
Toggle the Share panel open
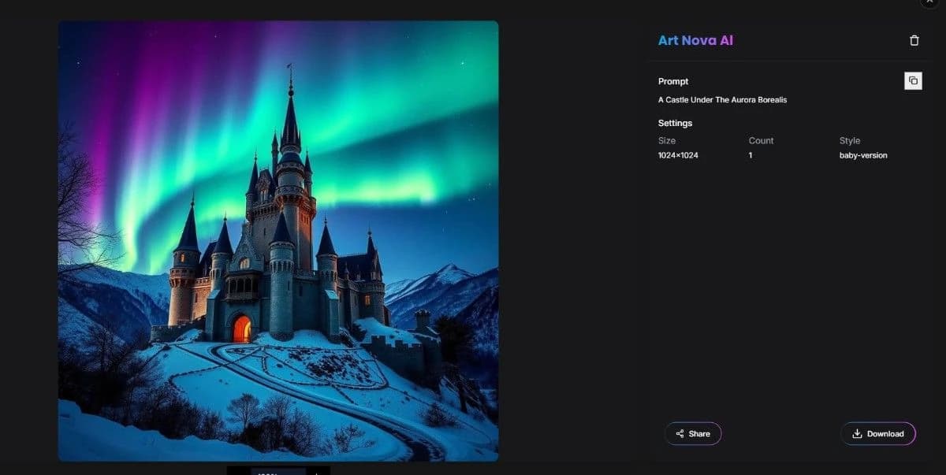tap(693, 433)
